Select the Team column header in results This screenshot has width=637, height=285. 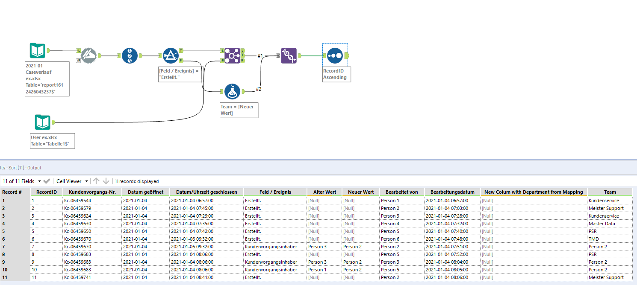[610, 192]
